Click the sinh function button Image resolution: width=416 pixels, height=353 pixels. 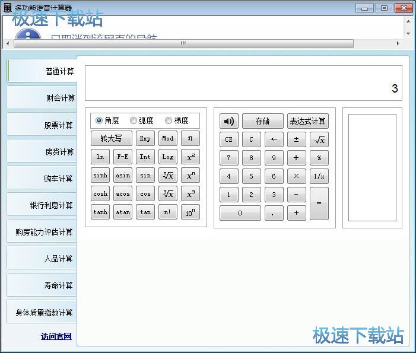(x=100, y=175)
